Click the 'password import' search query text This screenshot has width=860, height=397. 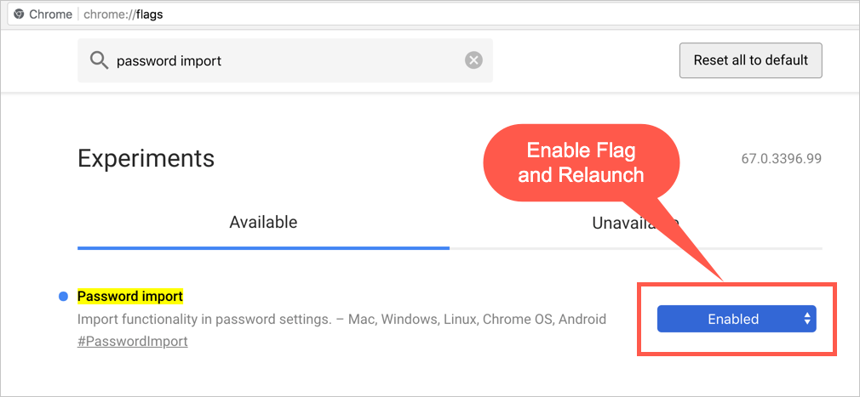click(x=169, y=61)
